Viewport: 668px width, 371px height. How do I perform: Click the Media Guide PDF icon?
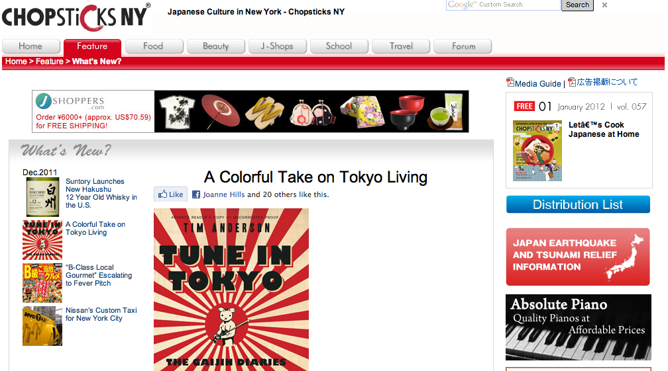tap(510, 82)
